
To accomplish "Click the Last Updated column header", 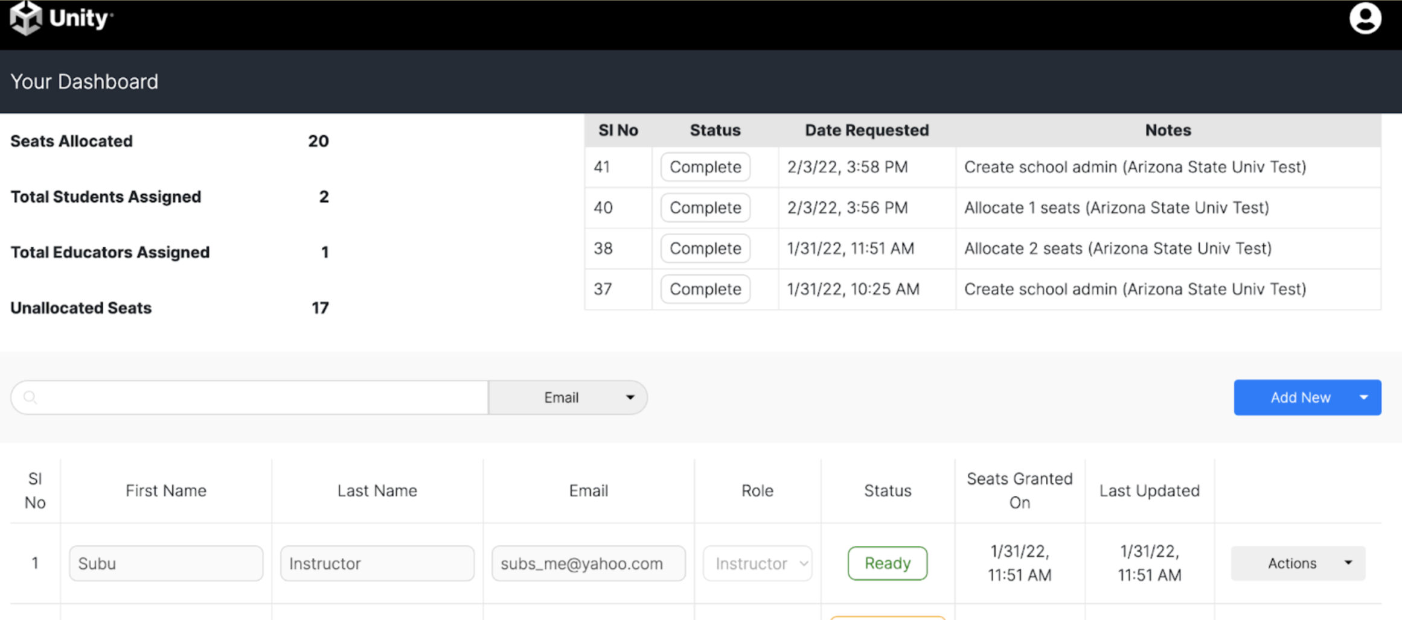I will [x=1149, y=491].
